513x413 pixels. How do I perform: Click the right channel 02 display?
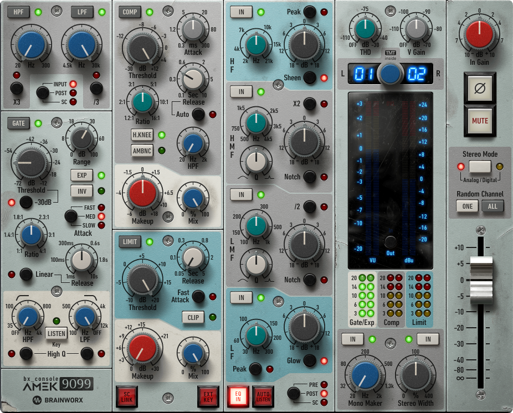pyautogui.click(x=417, y=74)
